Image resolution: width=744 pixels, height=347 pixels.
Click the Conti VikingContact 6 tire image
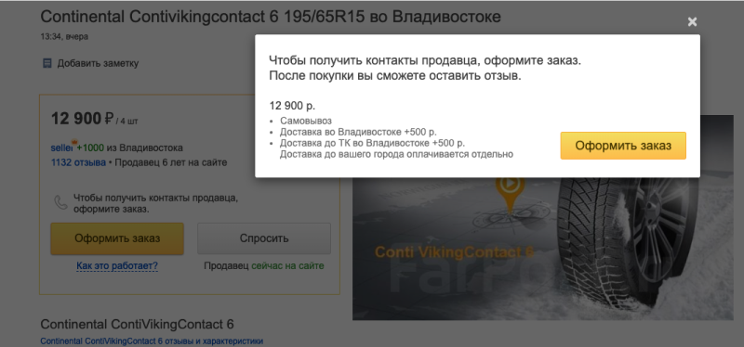pos(543,249)
